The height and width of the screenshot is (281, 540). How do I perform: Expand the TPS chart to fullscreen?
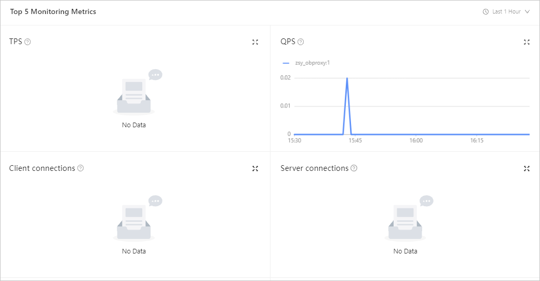coord(255,42)
